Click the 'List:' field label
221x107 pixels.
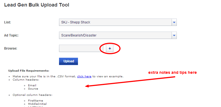click(7, 22)
